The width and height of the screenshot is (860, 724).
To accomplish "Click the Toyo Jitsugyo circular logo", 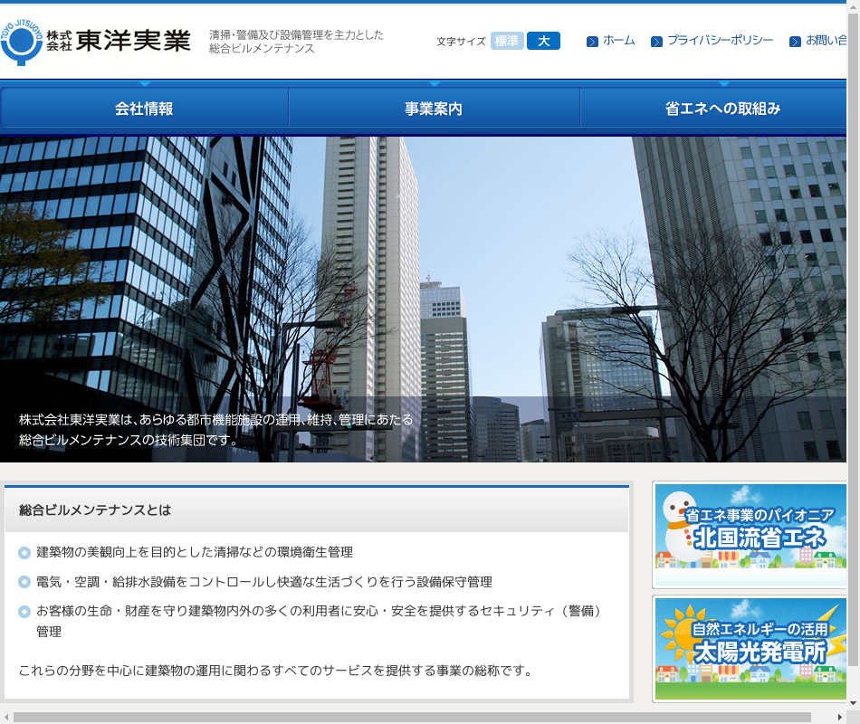I will pyautogui.click(x=21, y=42).
